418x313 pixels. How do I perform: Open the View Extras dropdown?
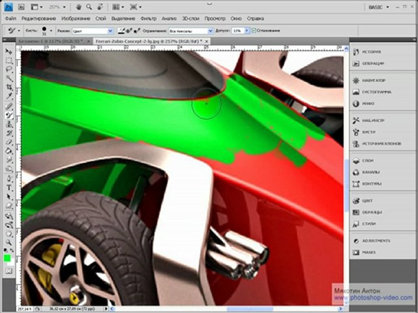(37, 7)
